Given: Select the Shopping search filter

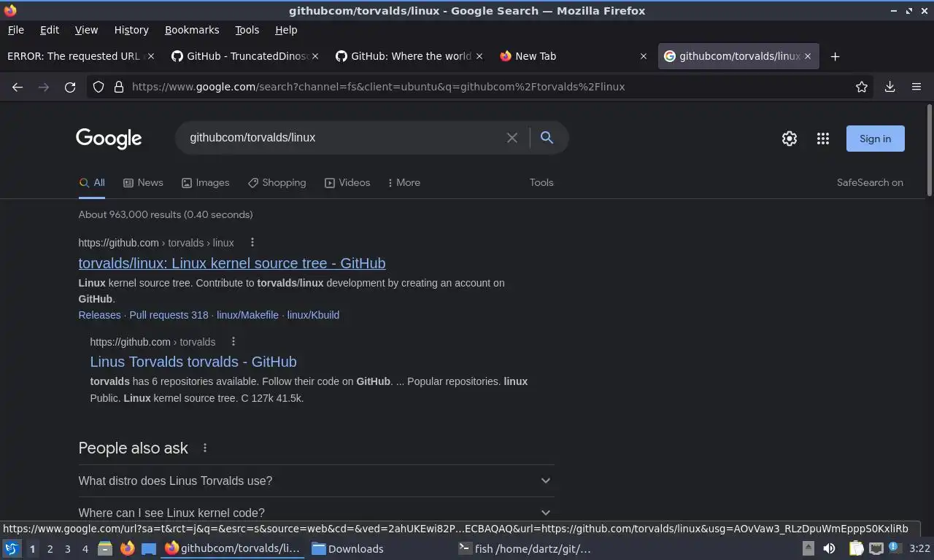Looking at the screenshot, I should point(277,182).
